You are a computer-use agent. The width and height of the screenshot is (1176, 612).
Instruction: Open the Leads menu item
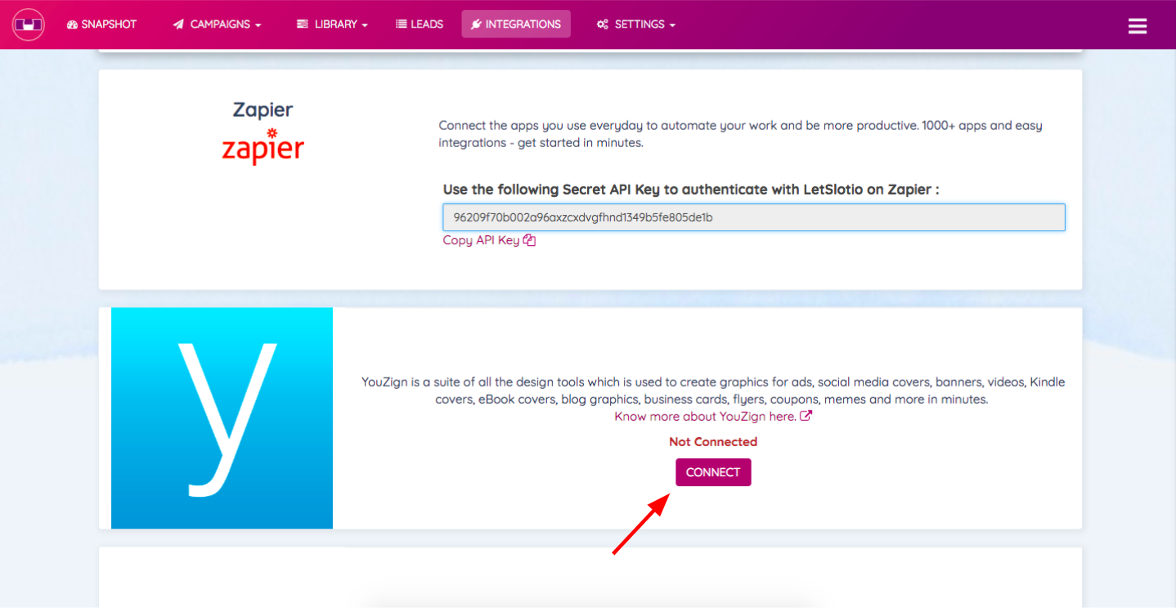(420, 25)
